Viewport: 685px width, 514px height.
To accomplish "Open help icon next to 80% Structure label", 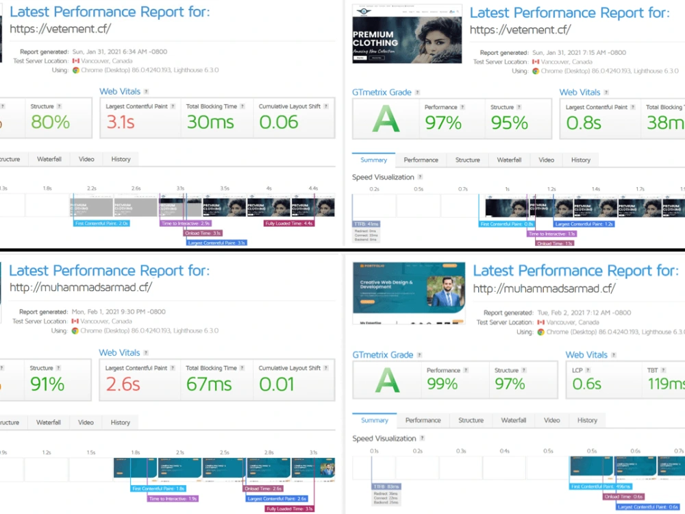I will pyautogui.click(x=60, y=106).
